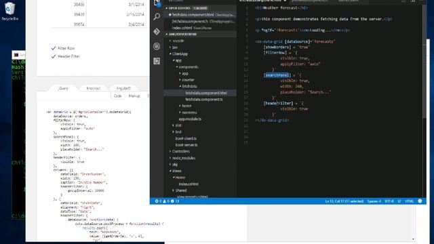Screen dimensions: 434x244
Task: Change indentation via Spaces: 4
Action: [374, 201]
